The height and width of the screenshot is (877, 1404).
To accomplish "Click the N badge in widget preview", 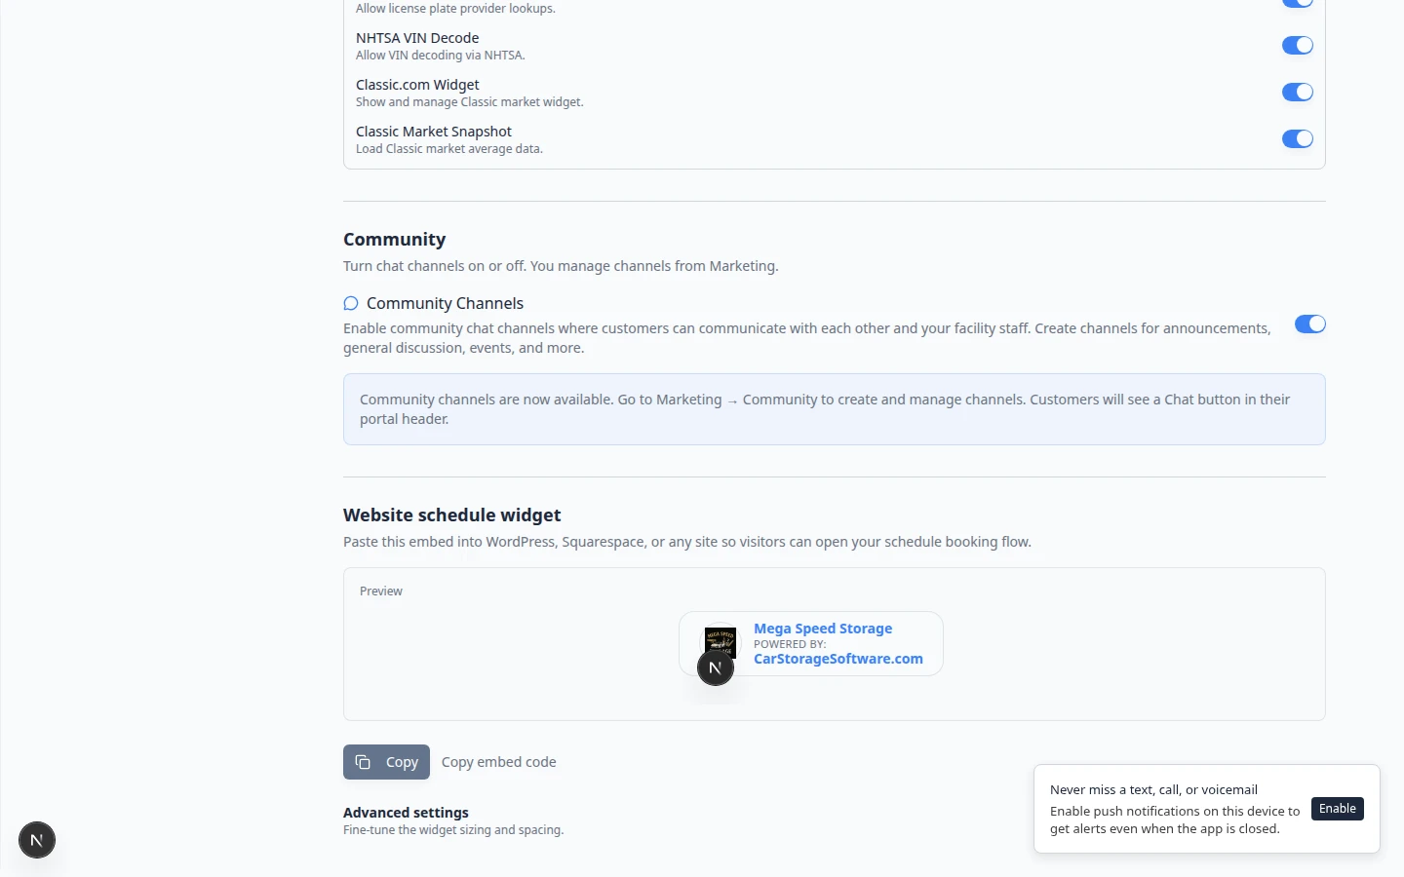I will pos(716,668).
